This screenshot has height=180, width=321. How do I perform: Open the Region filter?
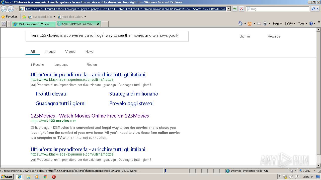point(92,64)
